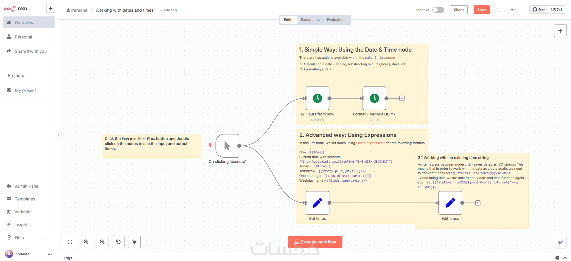Open the '12 Hours from now' clock node
This screenshot has width=571, height=261.
[318, 98]
